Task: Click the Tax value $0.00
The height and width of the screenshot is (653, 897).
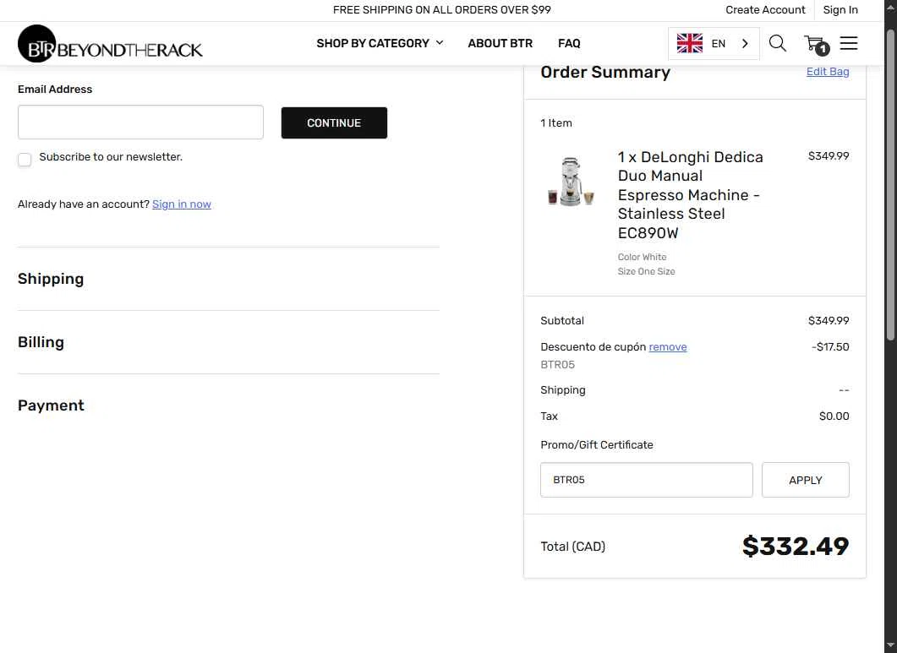Action: (x=834, y=416)
